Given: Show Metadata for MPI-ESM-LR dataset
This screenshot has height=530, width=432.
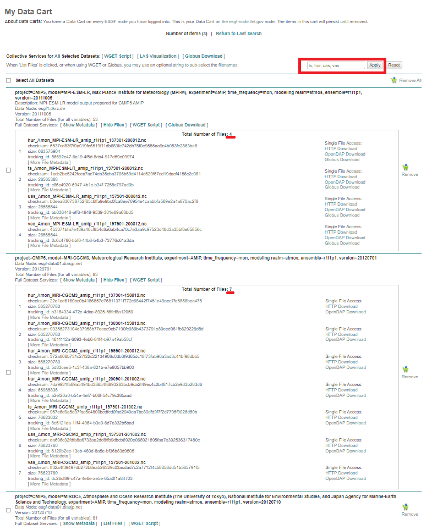Looking at the screenshot, I should click(79, 125).
